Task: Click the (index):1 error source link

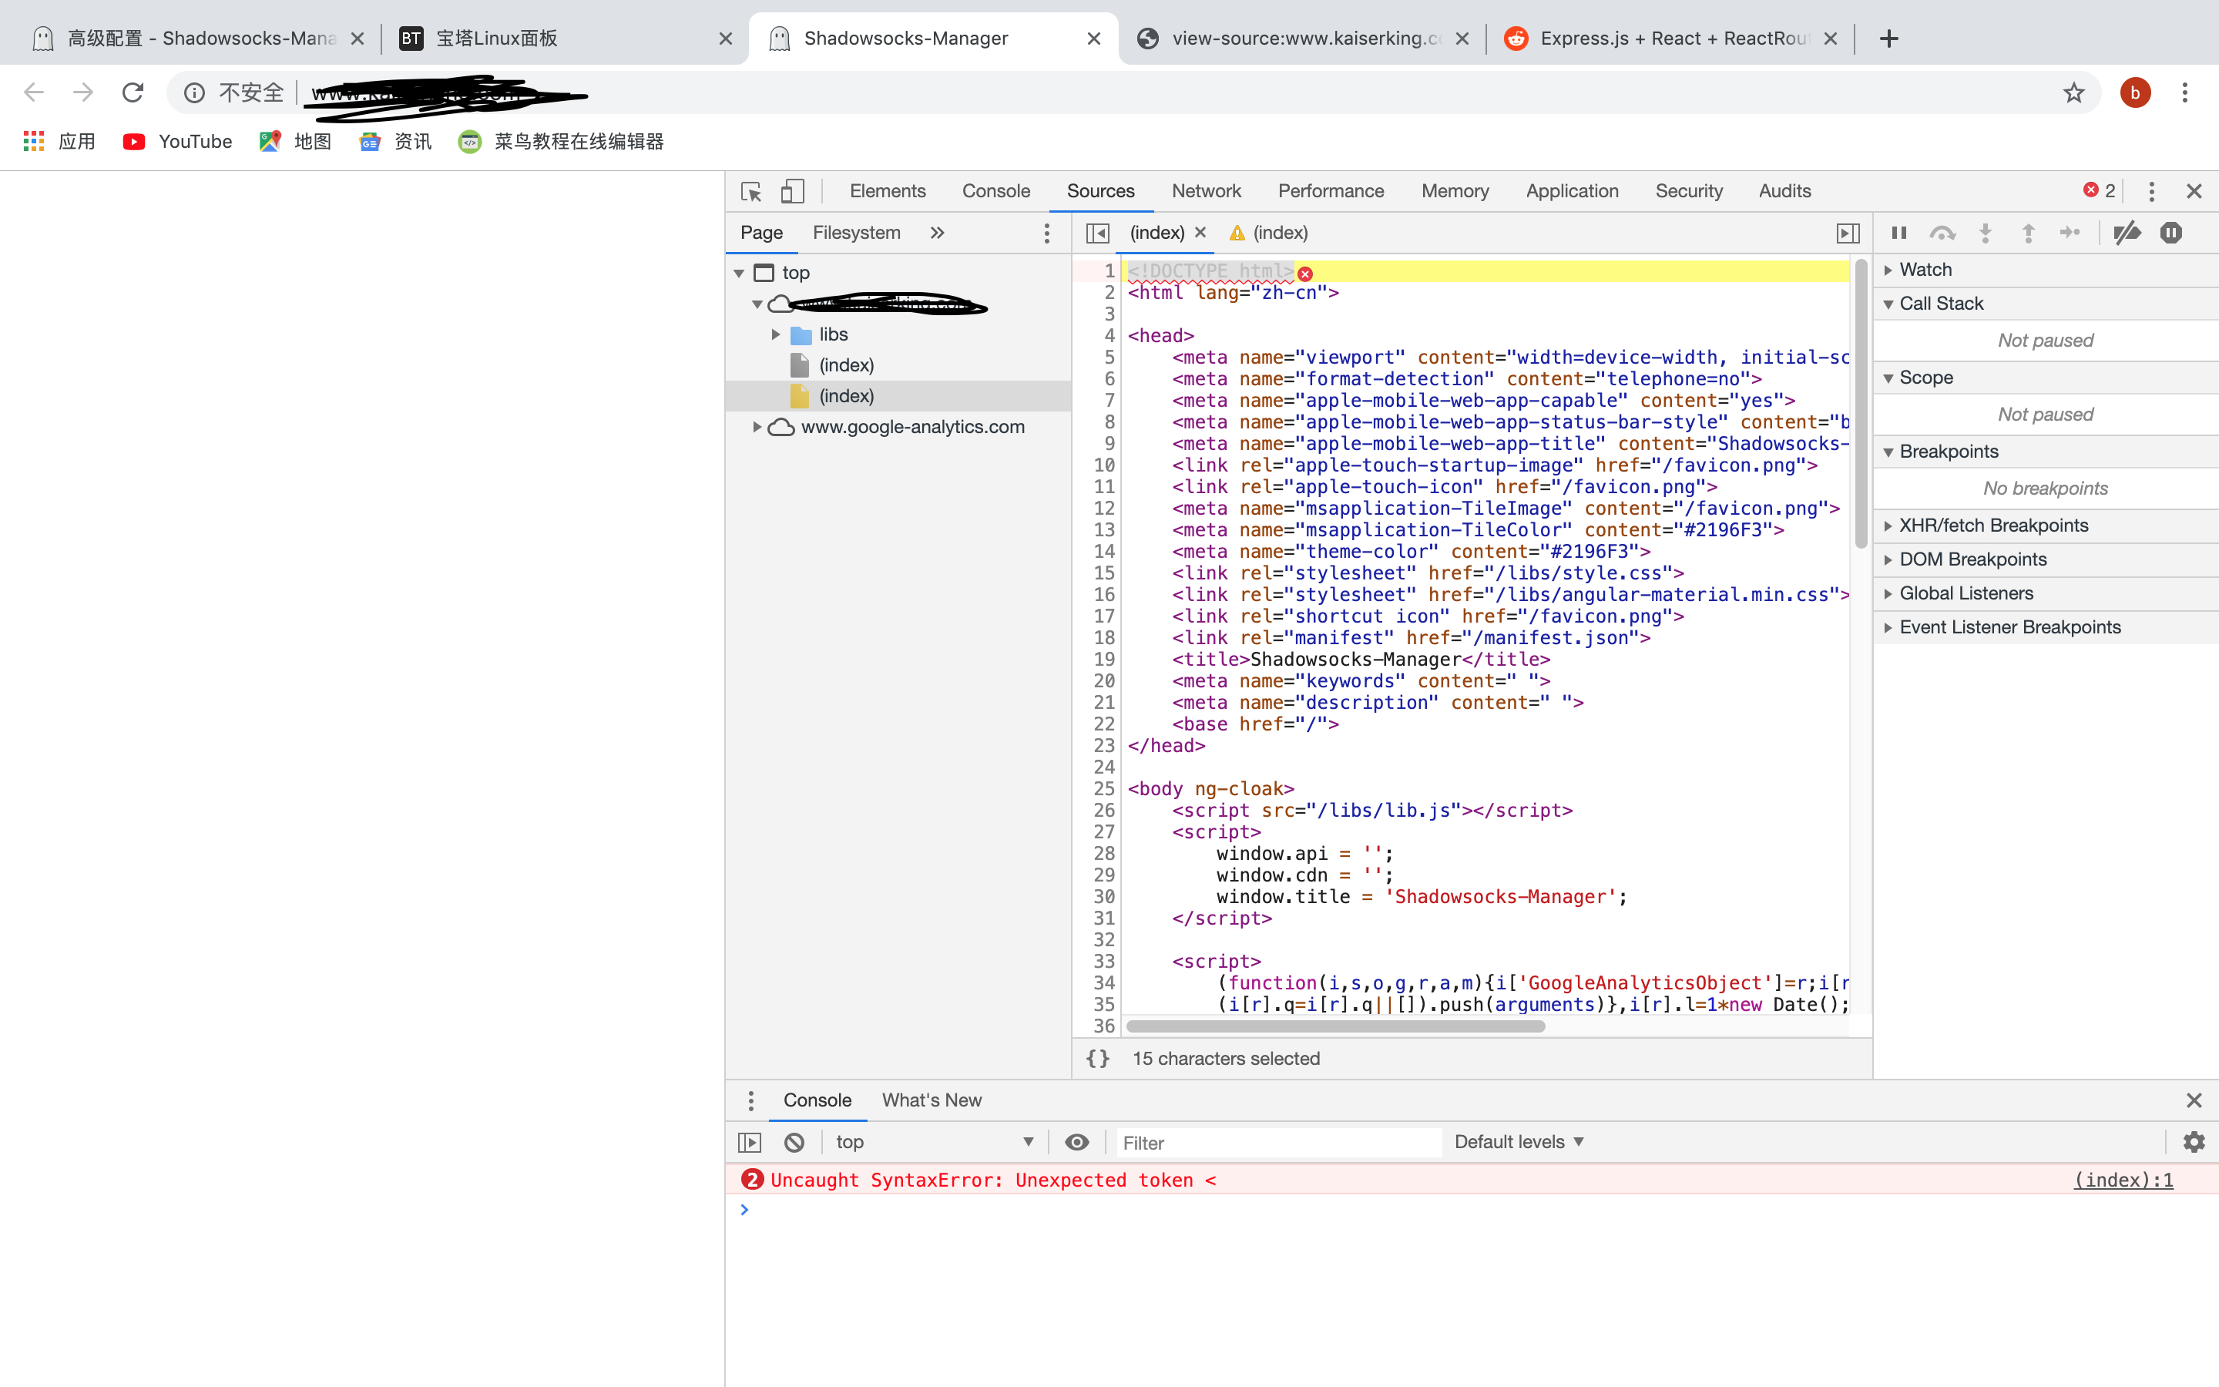Action: click(2123, 1180)
